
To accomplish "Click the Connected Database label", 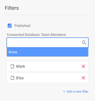I will [x=23, y=35].
